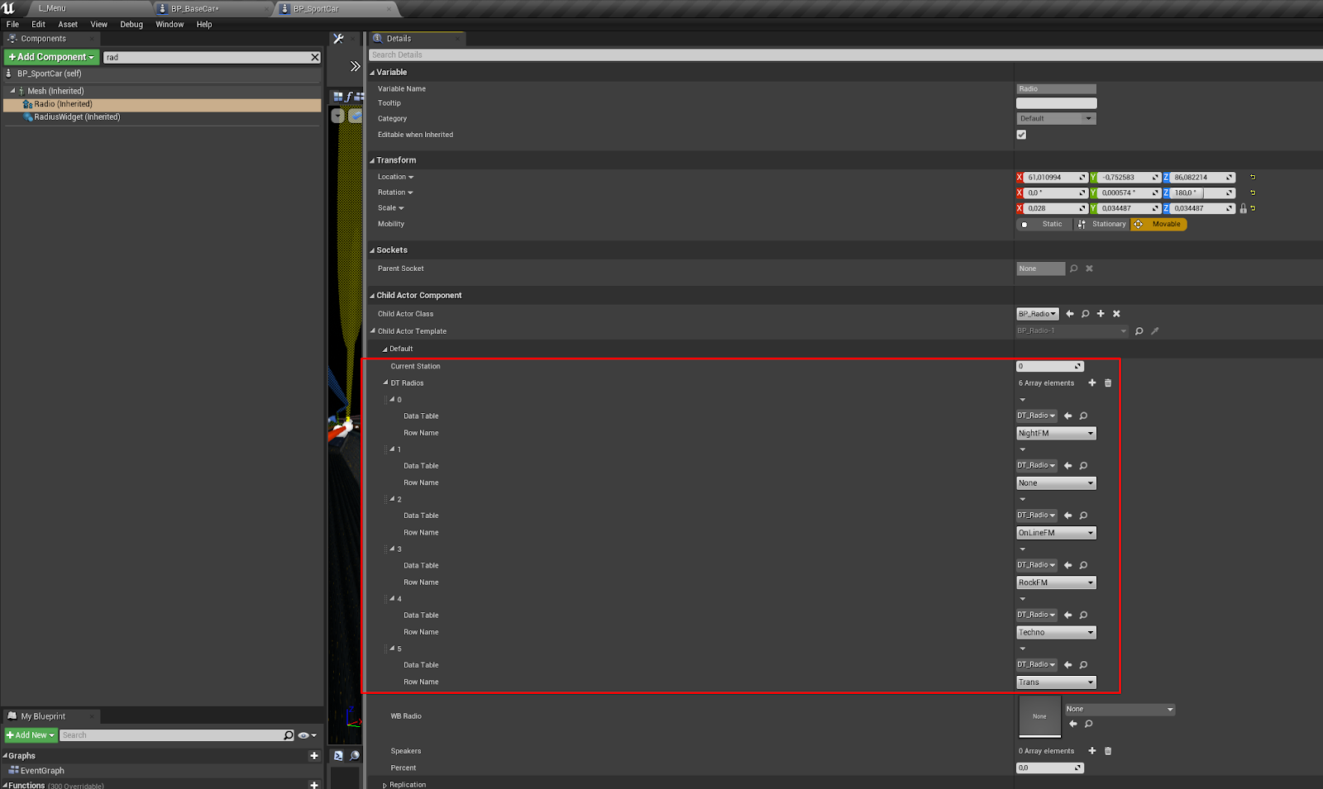The image size is (1323, 789).
Task: Click the Search Details field
Action: click(843, 55)
